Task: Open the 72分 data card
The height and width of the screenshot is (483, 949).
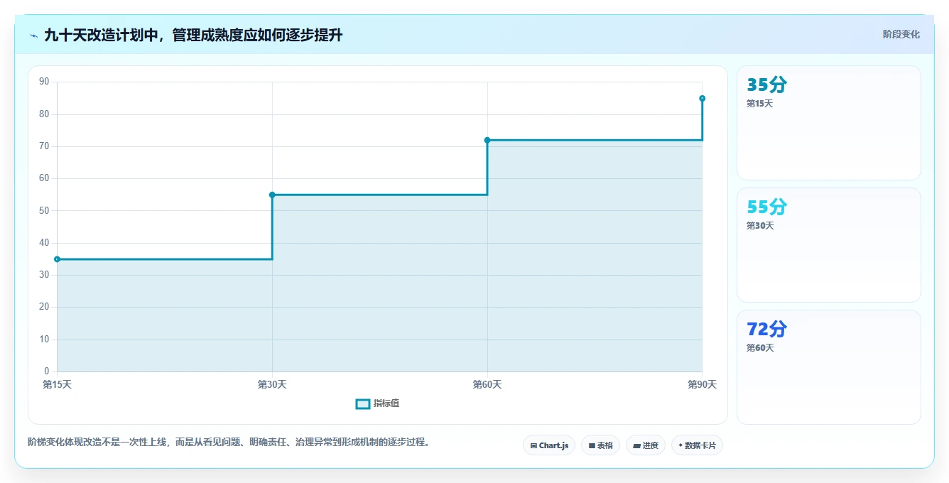Action: 829,367
